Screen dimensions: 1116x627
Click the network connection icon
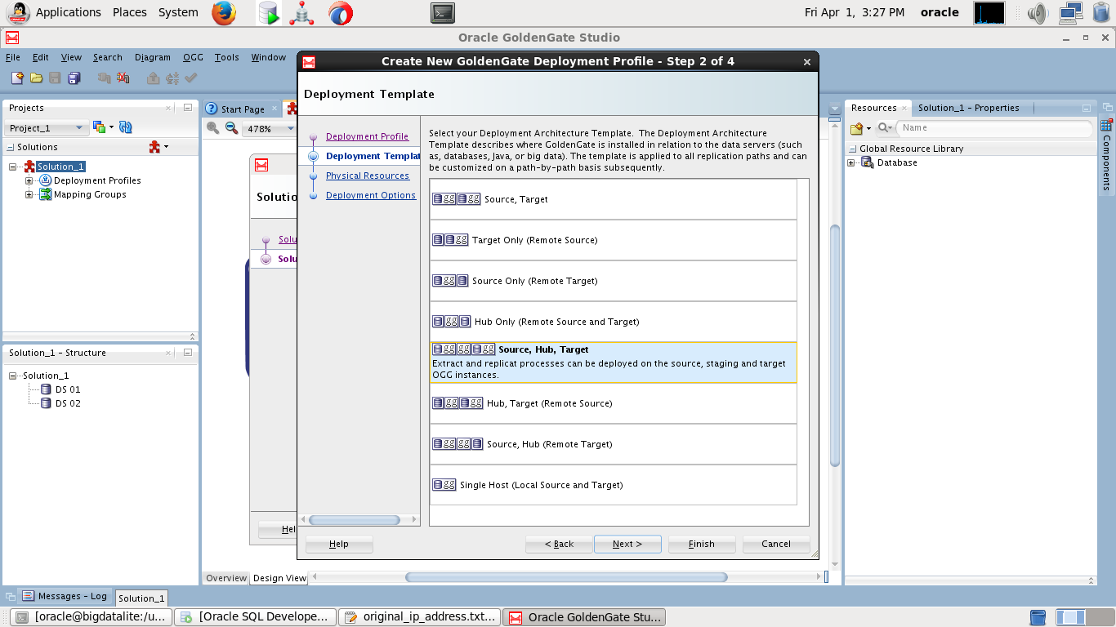click(1070, 12)
